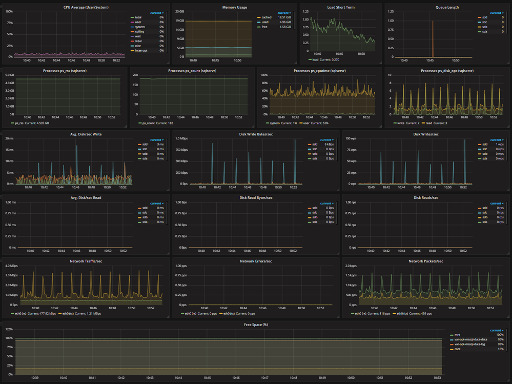The height and width of the screenshot is (384, 512).
Task: Click the Disk Write Bytes/sec panel resize corner
Action: point(338,190)
